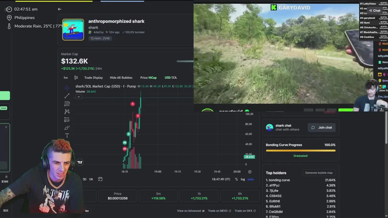Select the XABCD pattern tool
The width and height of the screenshot is (388, 218).
(67, 112)
